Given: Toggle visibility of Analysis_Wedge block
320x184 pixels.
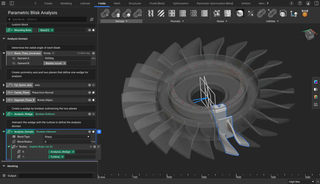Looking at the screenshot, I should (93, 114).
